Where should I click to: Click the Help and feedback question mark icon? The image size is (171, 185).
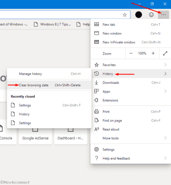(x=97, y=158)
